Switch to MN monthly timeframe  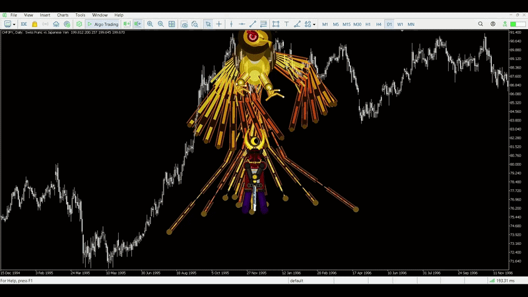click(x=411, y=24)
